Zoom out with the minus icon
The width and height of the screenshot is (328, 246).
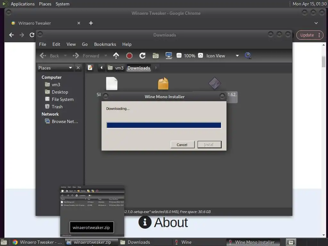coord(179,55)
